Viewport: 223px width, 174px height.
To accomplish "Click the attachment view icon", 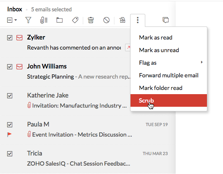I will 44,20.
